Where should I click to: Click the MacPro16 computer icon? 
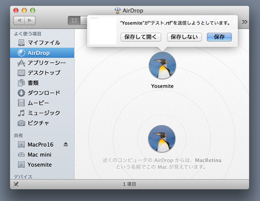coord(21,145)
